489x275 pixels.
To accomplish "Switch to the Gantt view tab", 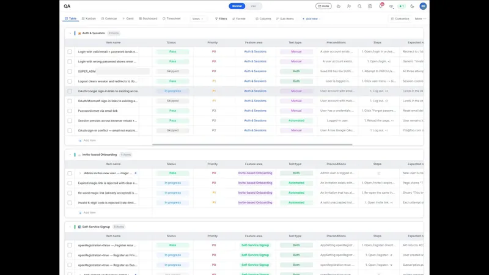I will click(128, 19).
